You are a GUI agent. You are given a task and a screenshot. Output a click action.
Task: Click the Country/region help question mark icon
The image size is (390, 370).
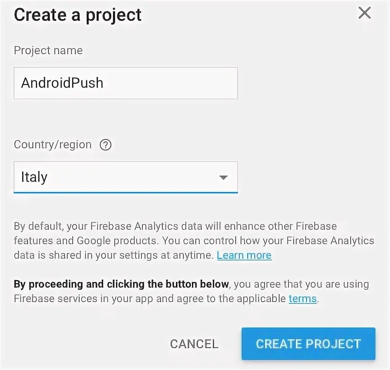tap(105, 145)
